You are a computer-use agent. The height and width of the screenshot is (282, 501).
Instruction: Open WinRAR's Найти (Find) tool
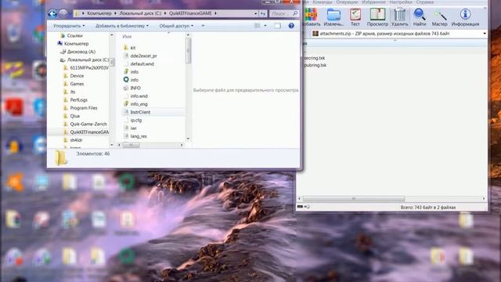[420, 15]
